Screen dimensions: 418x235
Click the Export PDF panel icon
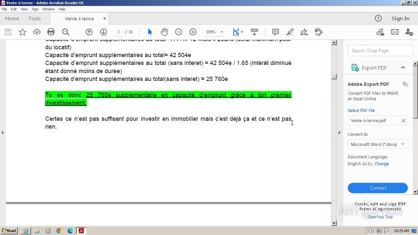[355, 68]
